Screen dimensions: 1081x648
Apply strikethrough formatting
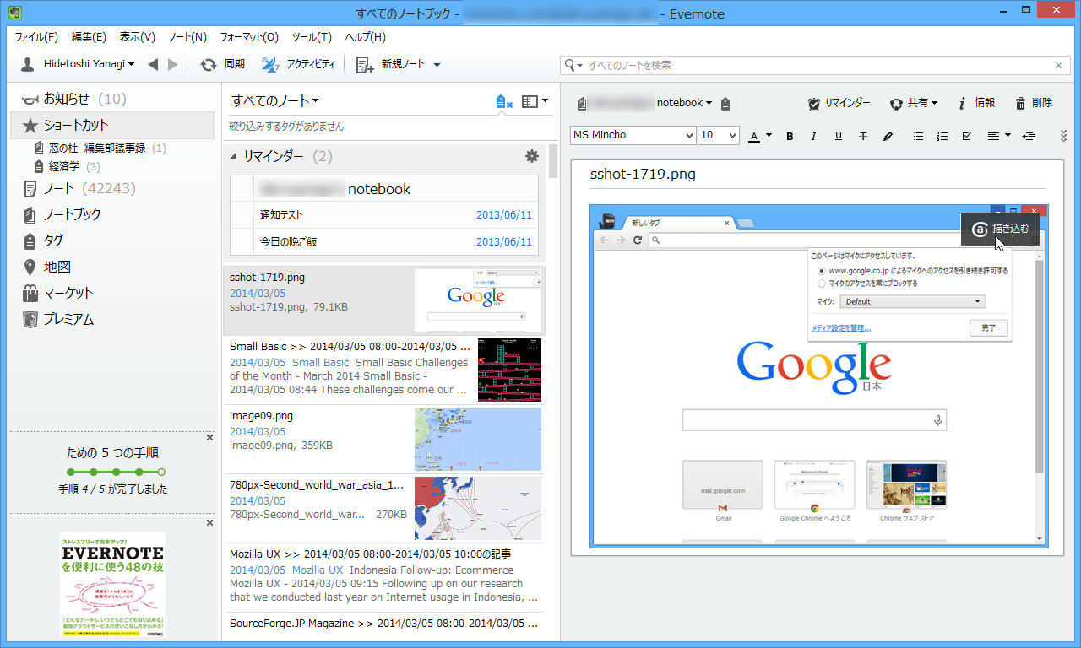863,136
